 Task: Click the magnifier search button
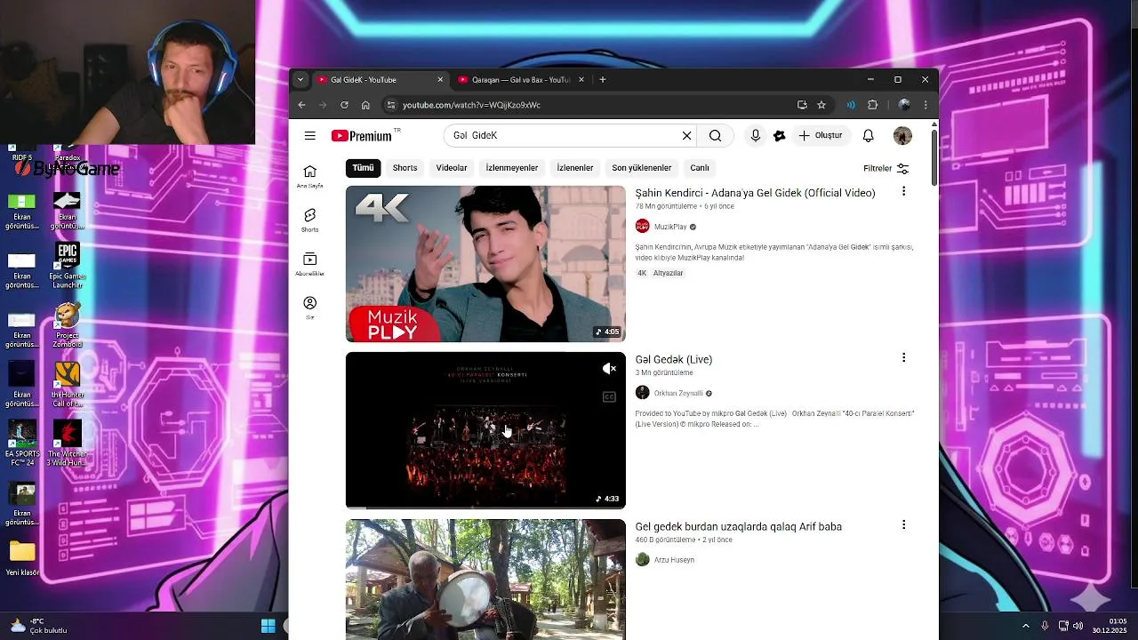point(715,136)
